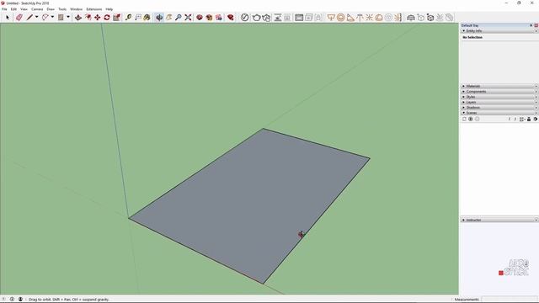
Task: Pick the Paint Bucket tool
Action: tap(147, 17)
